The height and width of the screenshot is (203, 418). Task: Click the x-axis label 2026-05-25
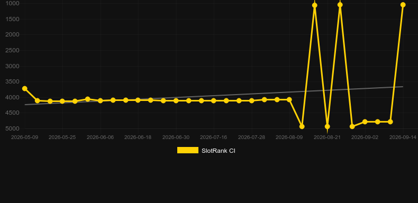[62, 137]
